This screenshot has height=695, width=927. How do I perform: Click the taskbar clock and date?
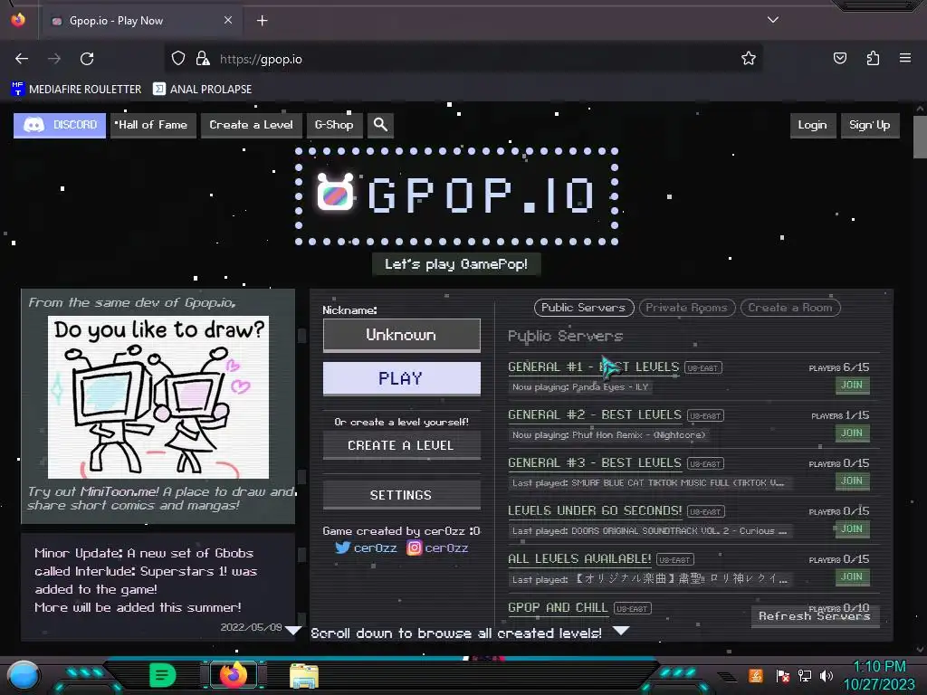click(x=879, y=675)
